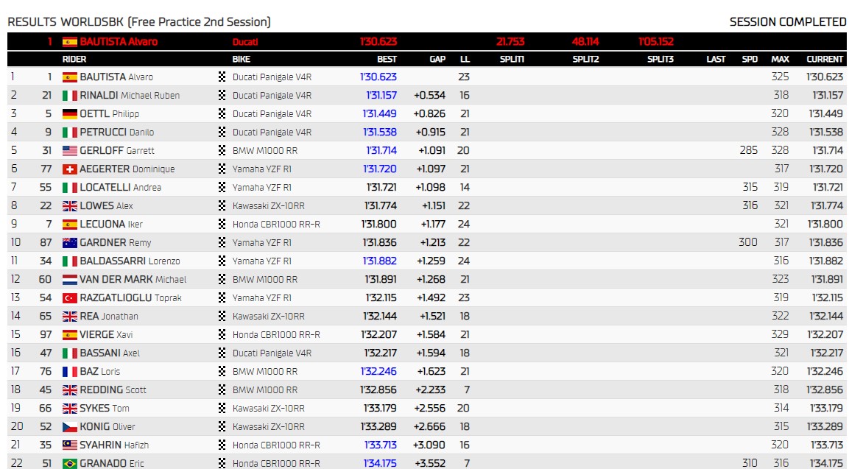Click the red BAUTISTA Alvaro leader banner name
The height and width of the screenshot is (469, 849).
click(119, 42)
